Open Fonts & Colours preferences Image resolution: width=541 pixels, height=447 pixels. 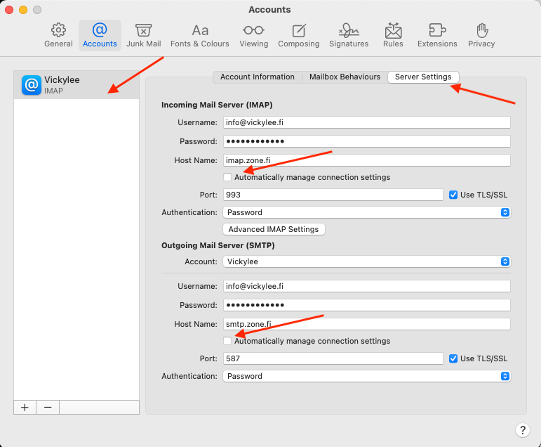coord(199,35)
